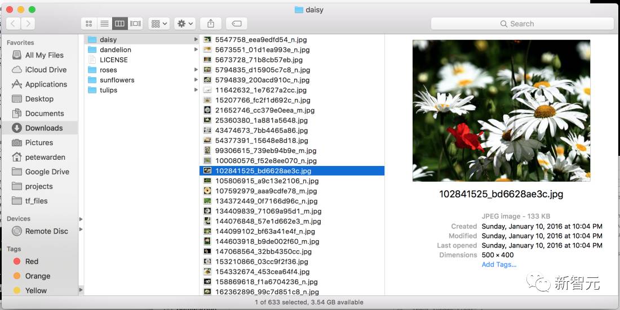Open iCloud Drive in sidebar
The image size is (620, 310).
pyautogui.click(x=40, y=70)
